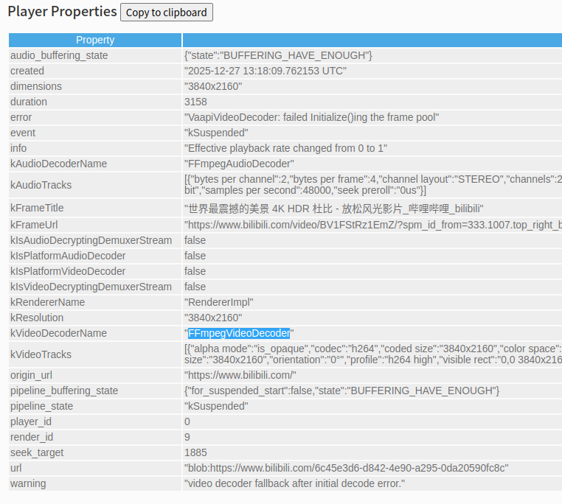Select the pipeline_state property name
The height and width of the screenshot is (504, 562).
click(41, 406)
